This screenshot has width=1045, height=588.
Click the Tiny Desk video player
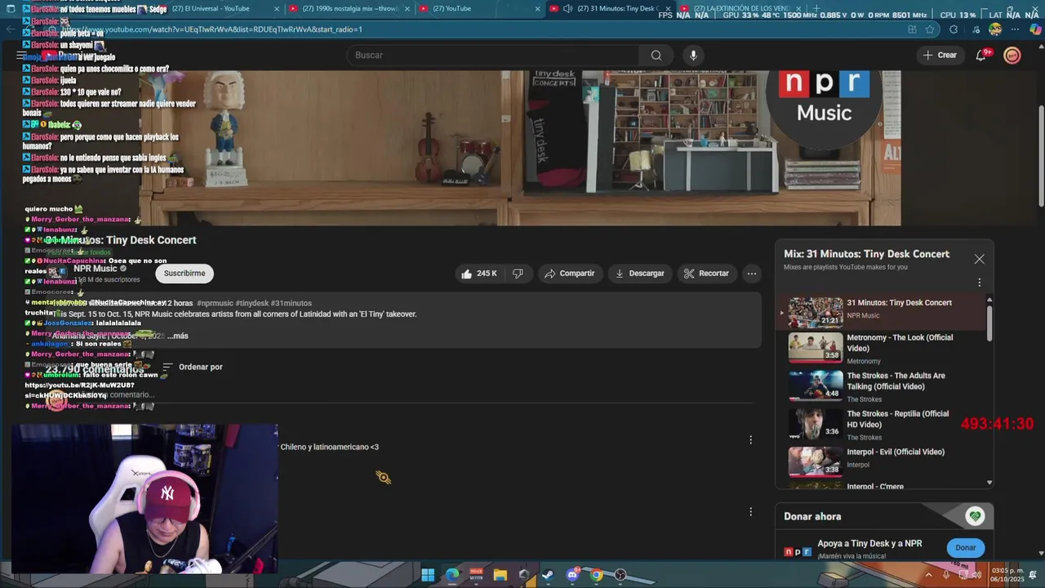[519, 148]
